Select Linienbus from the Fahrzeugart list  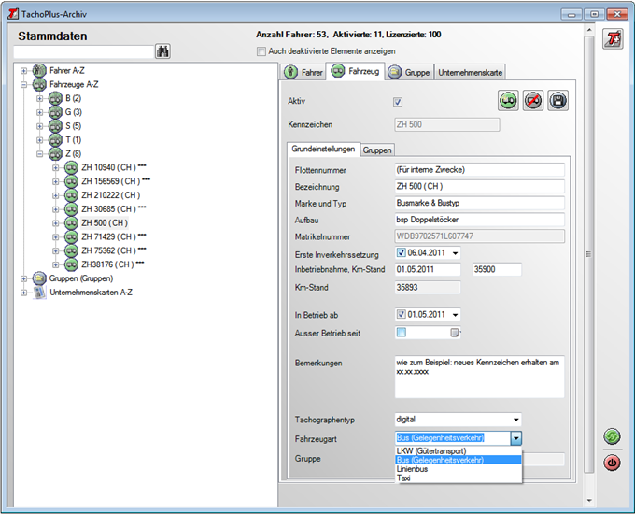412,469
